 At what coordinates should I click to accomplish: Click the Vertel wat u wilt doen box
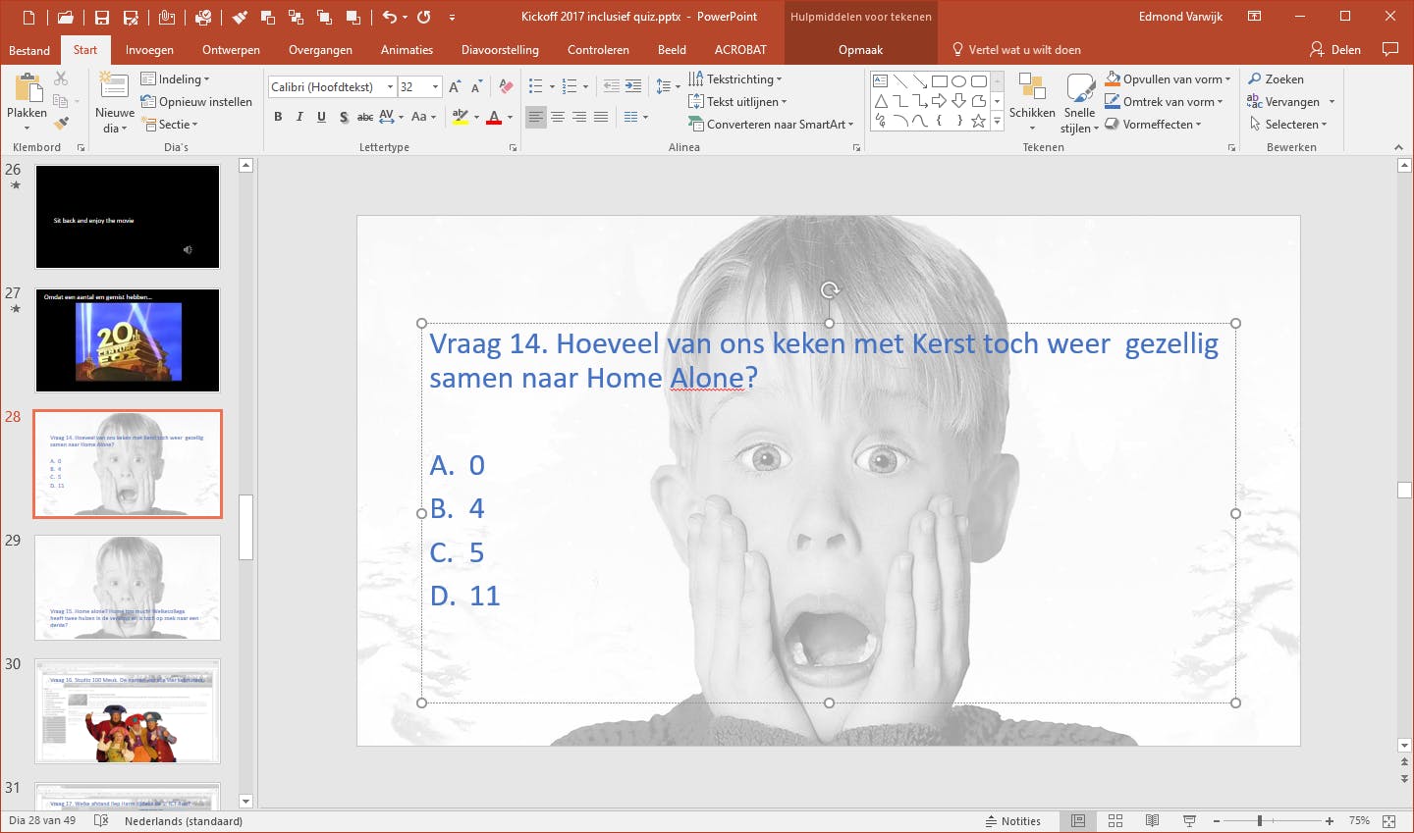click(1016, 50)
